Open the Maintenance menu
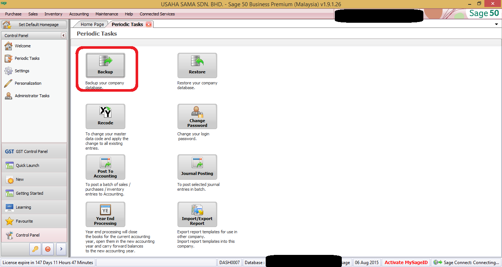 [107, 14]
